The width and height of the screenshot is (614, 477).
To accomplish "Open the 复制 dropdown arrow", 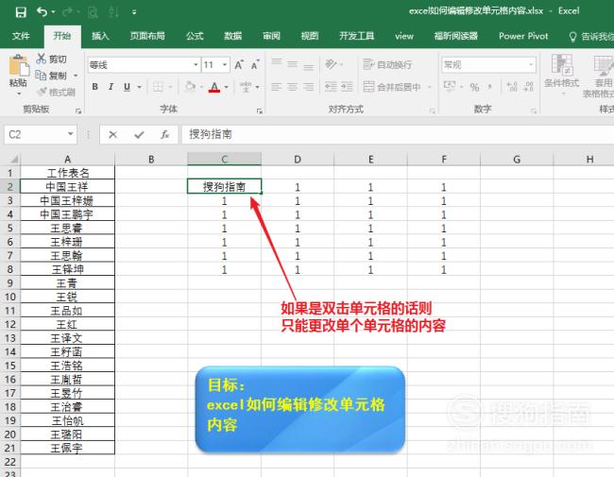I will [76, 76].
